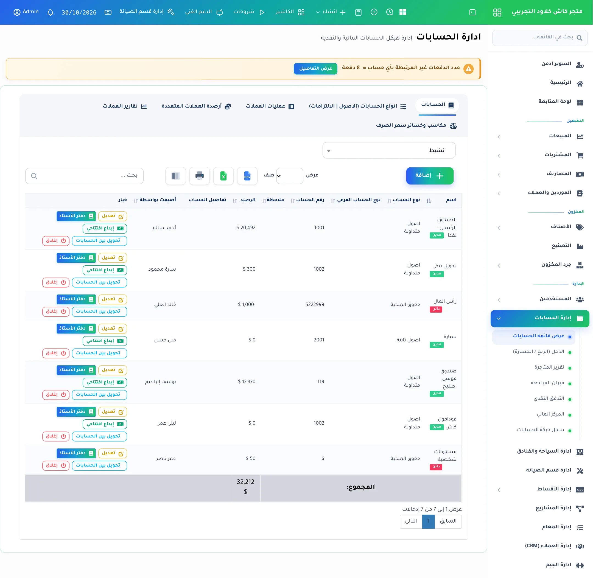
Task: Collapse the إدارة الحسابات sidebar menu
Action: pyautogui.click(x=540, y=318)
